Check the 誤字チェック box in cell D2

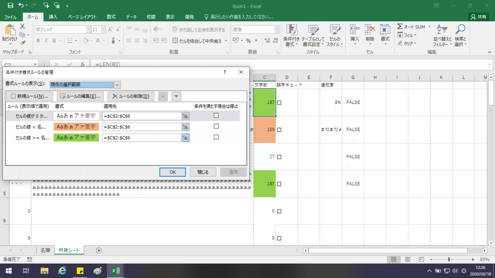tap(279, 103)
